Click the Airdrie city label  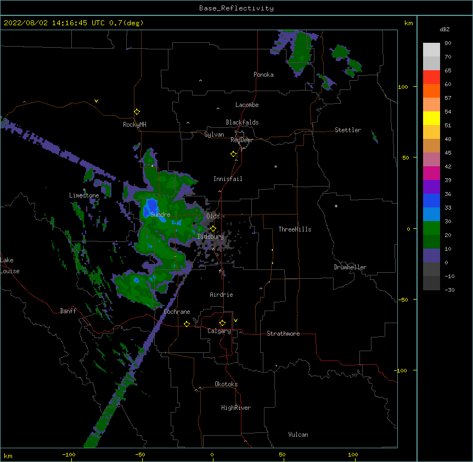222,295
